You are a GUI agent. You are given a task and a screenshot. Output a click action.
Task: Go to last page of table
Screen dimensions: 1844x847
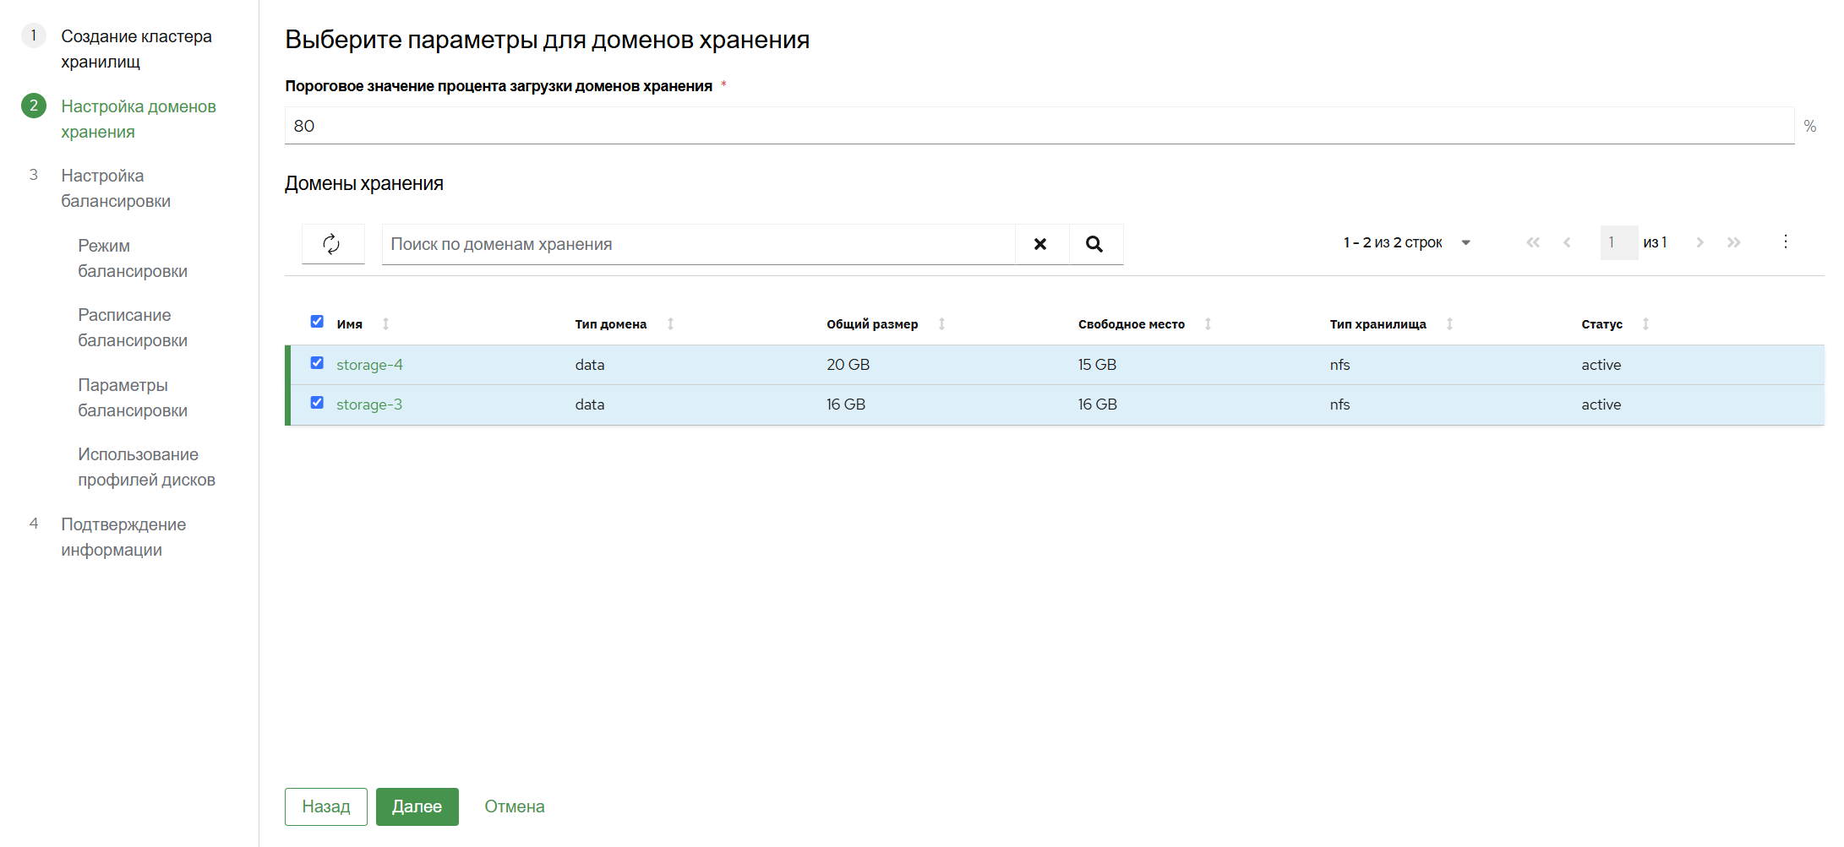[1734, 242]
